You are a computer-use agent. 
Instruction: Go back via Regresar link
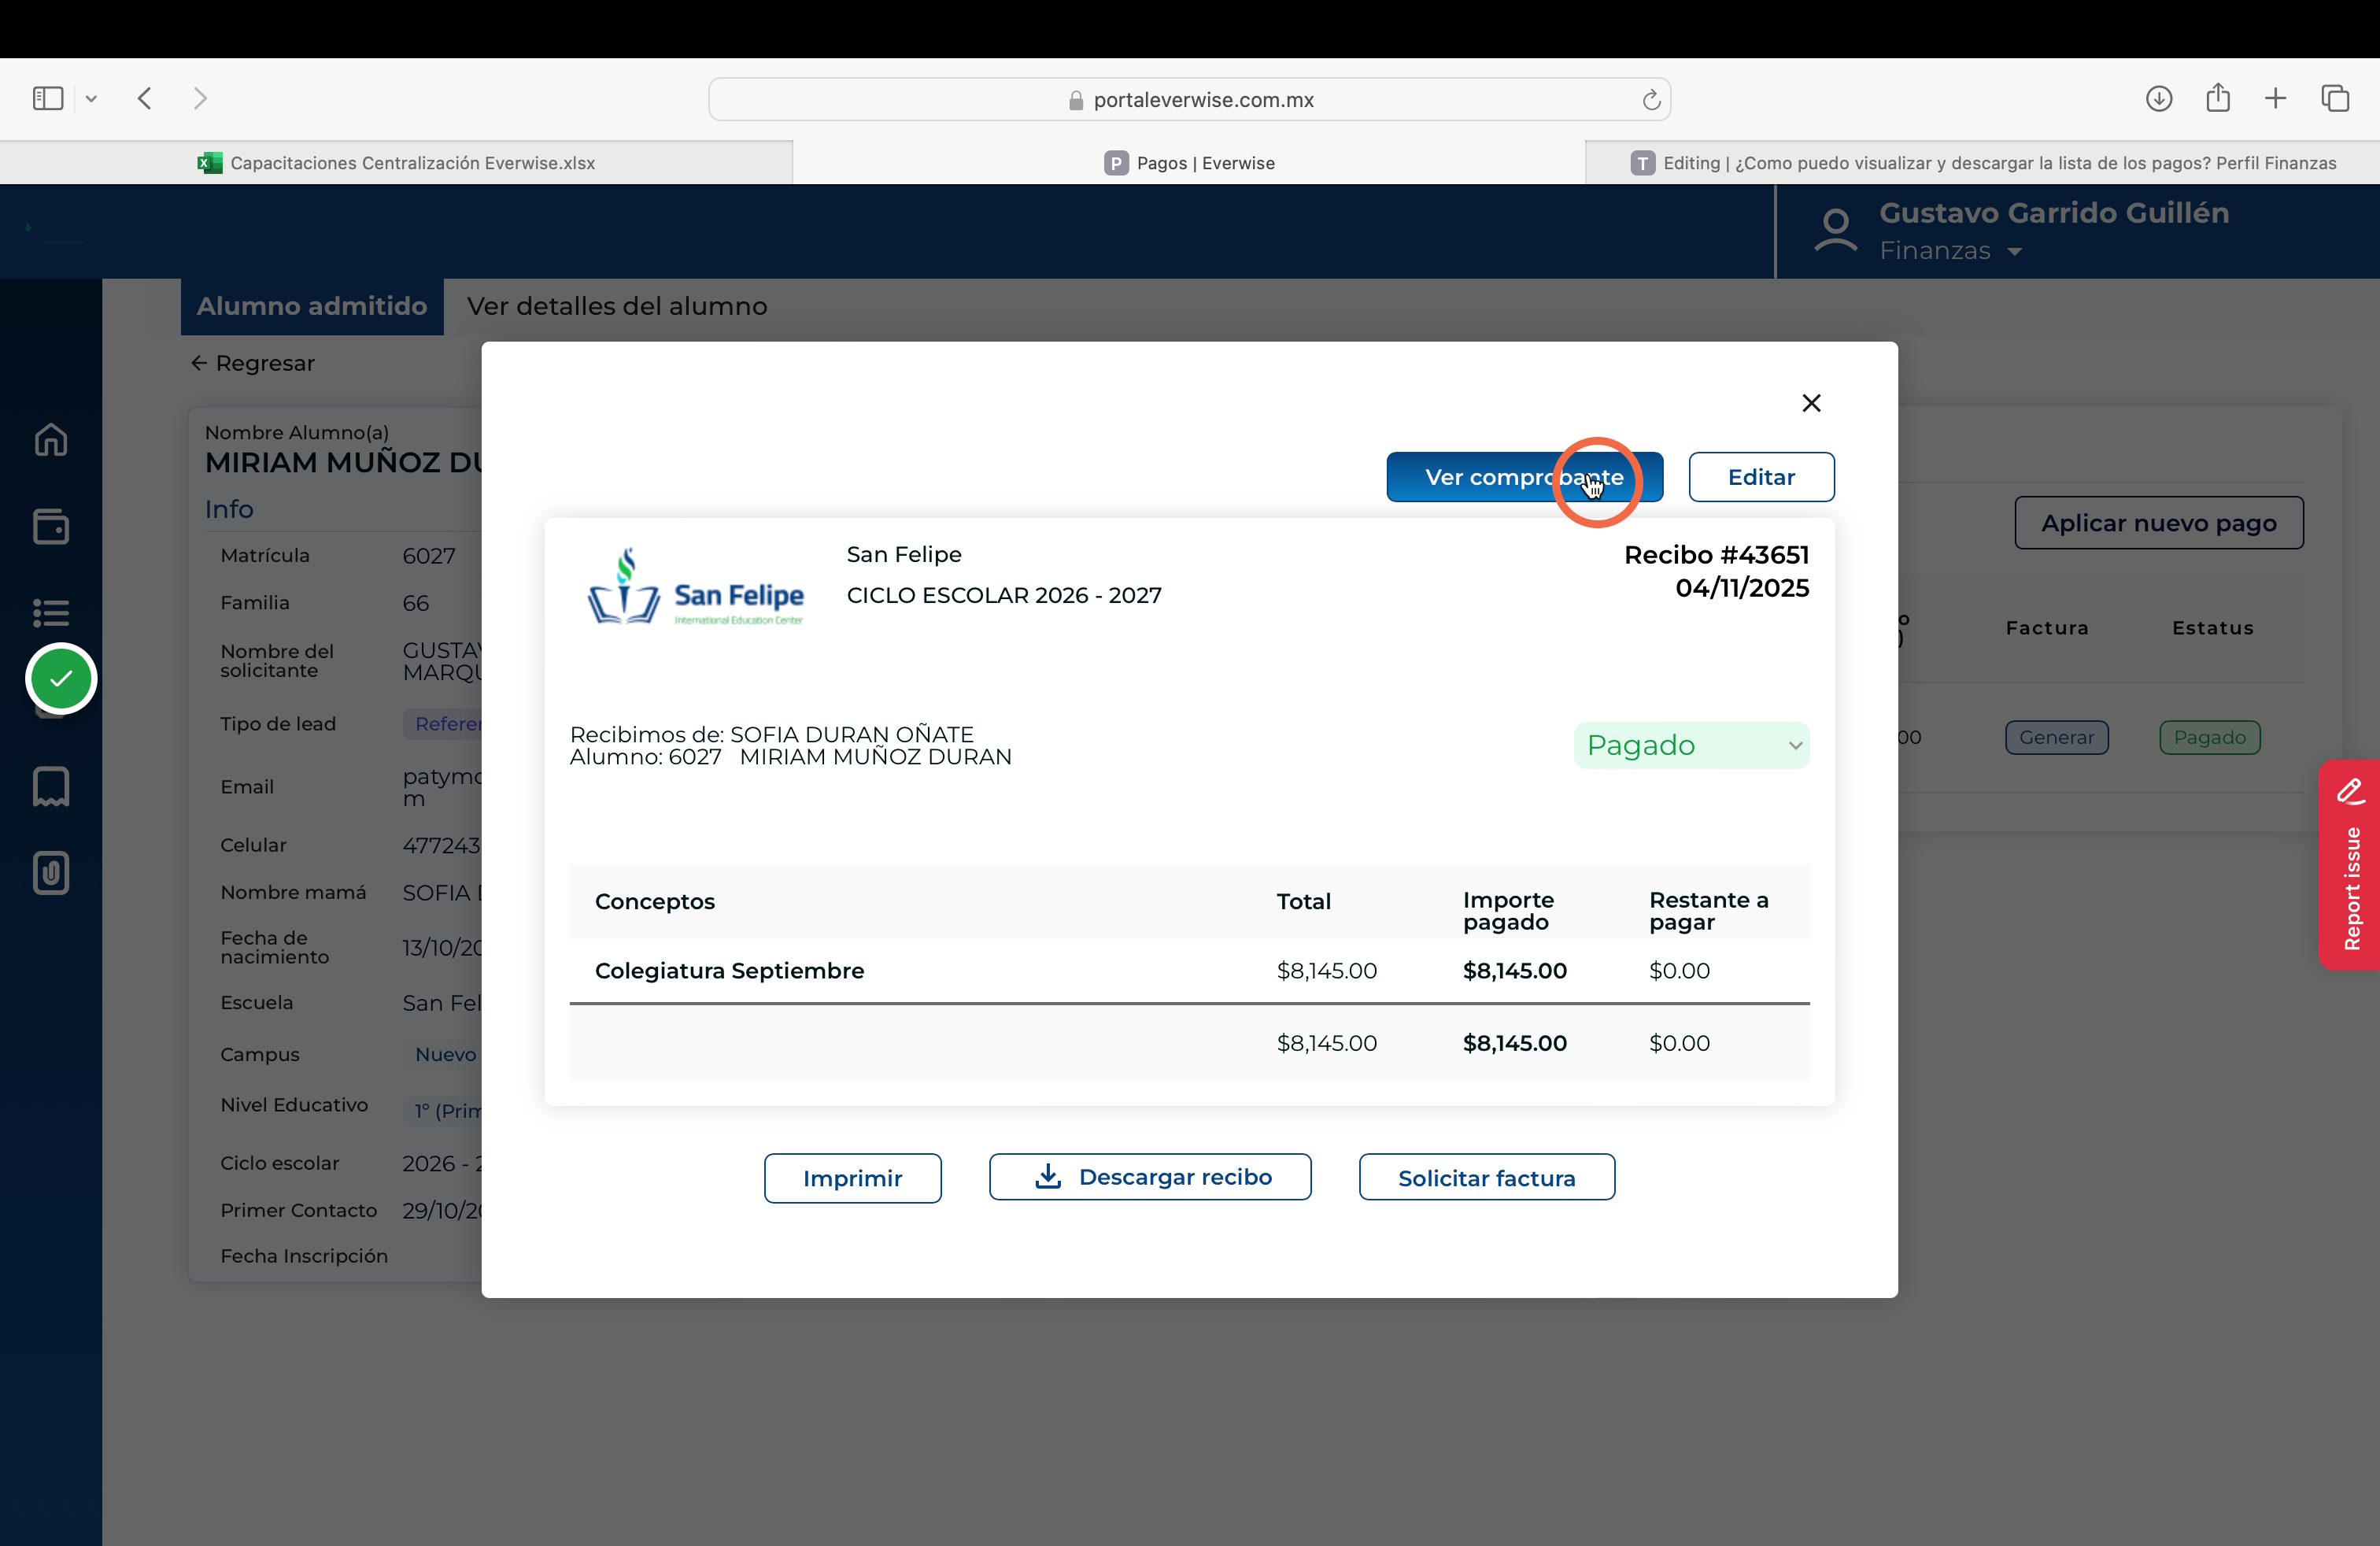click(253, 363)
